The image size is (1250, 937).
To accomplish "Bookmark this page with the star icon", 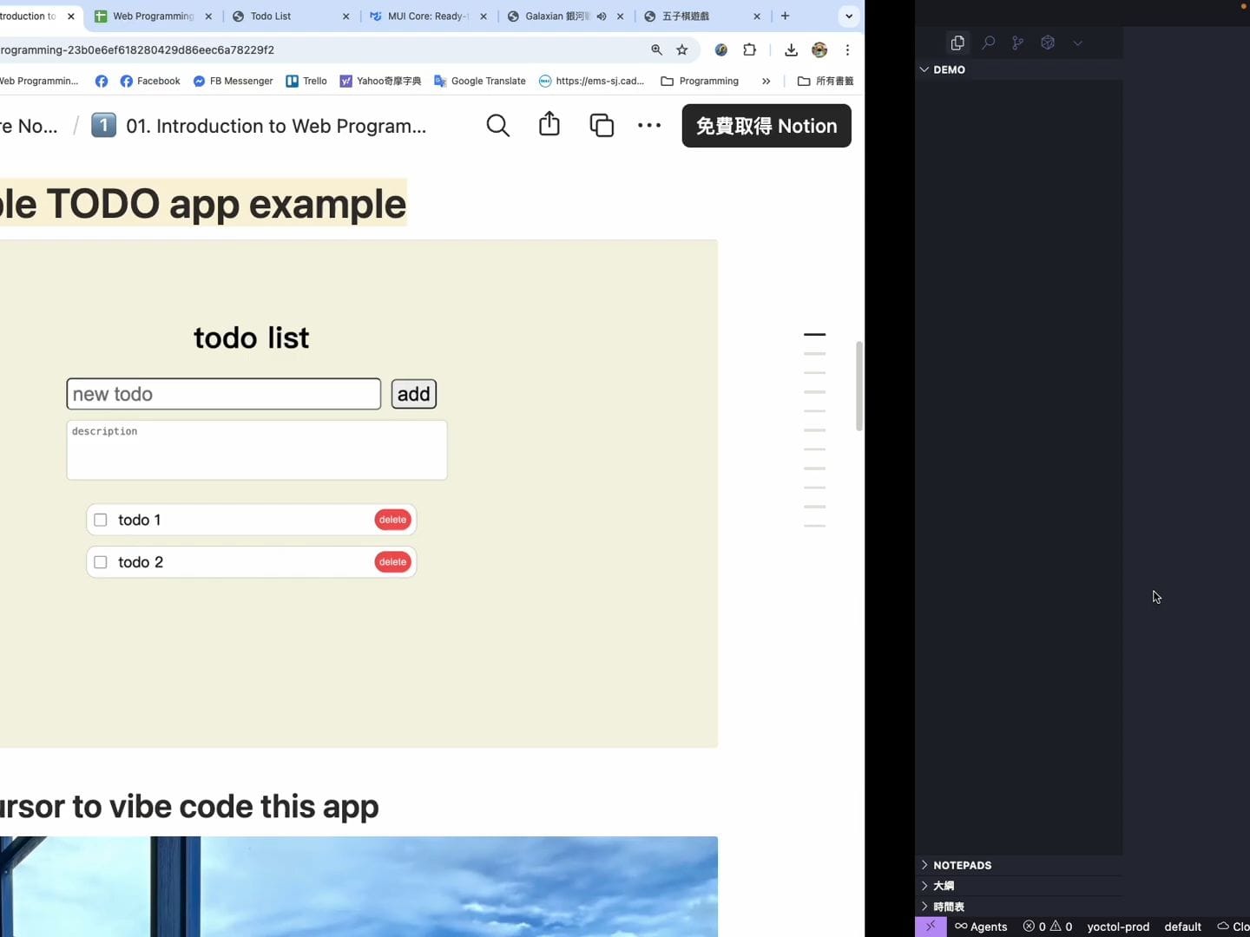I will pyautogui.click(x=682, y=50).
